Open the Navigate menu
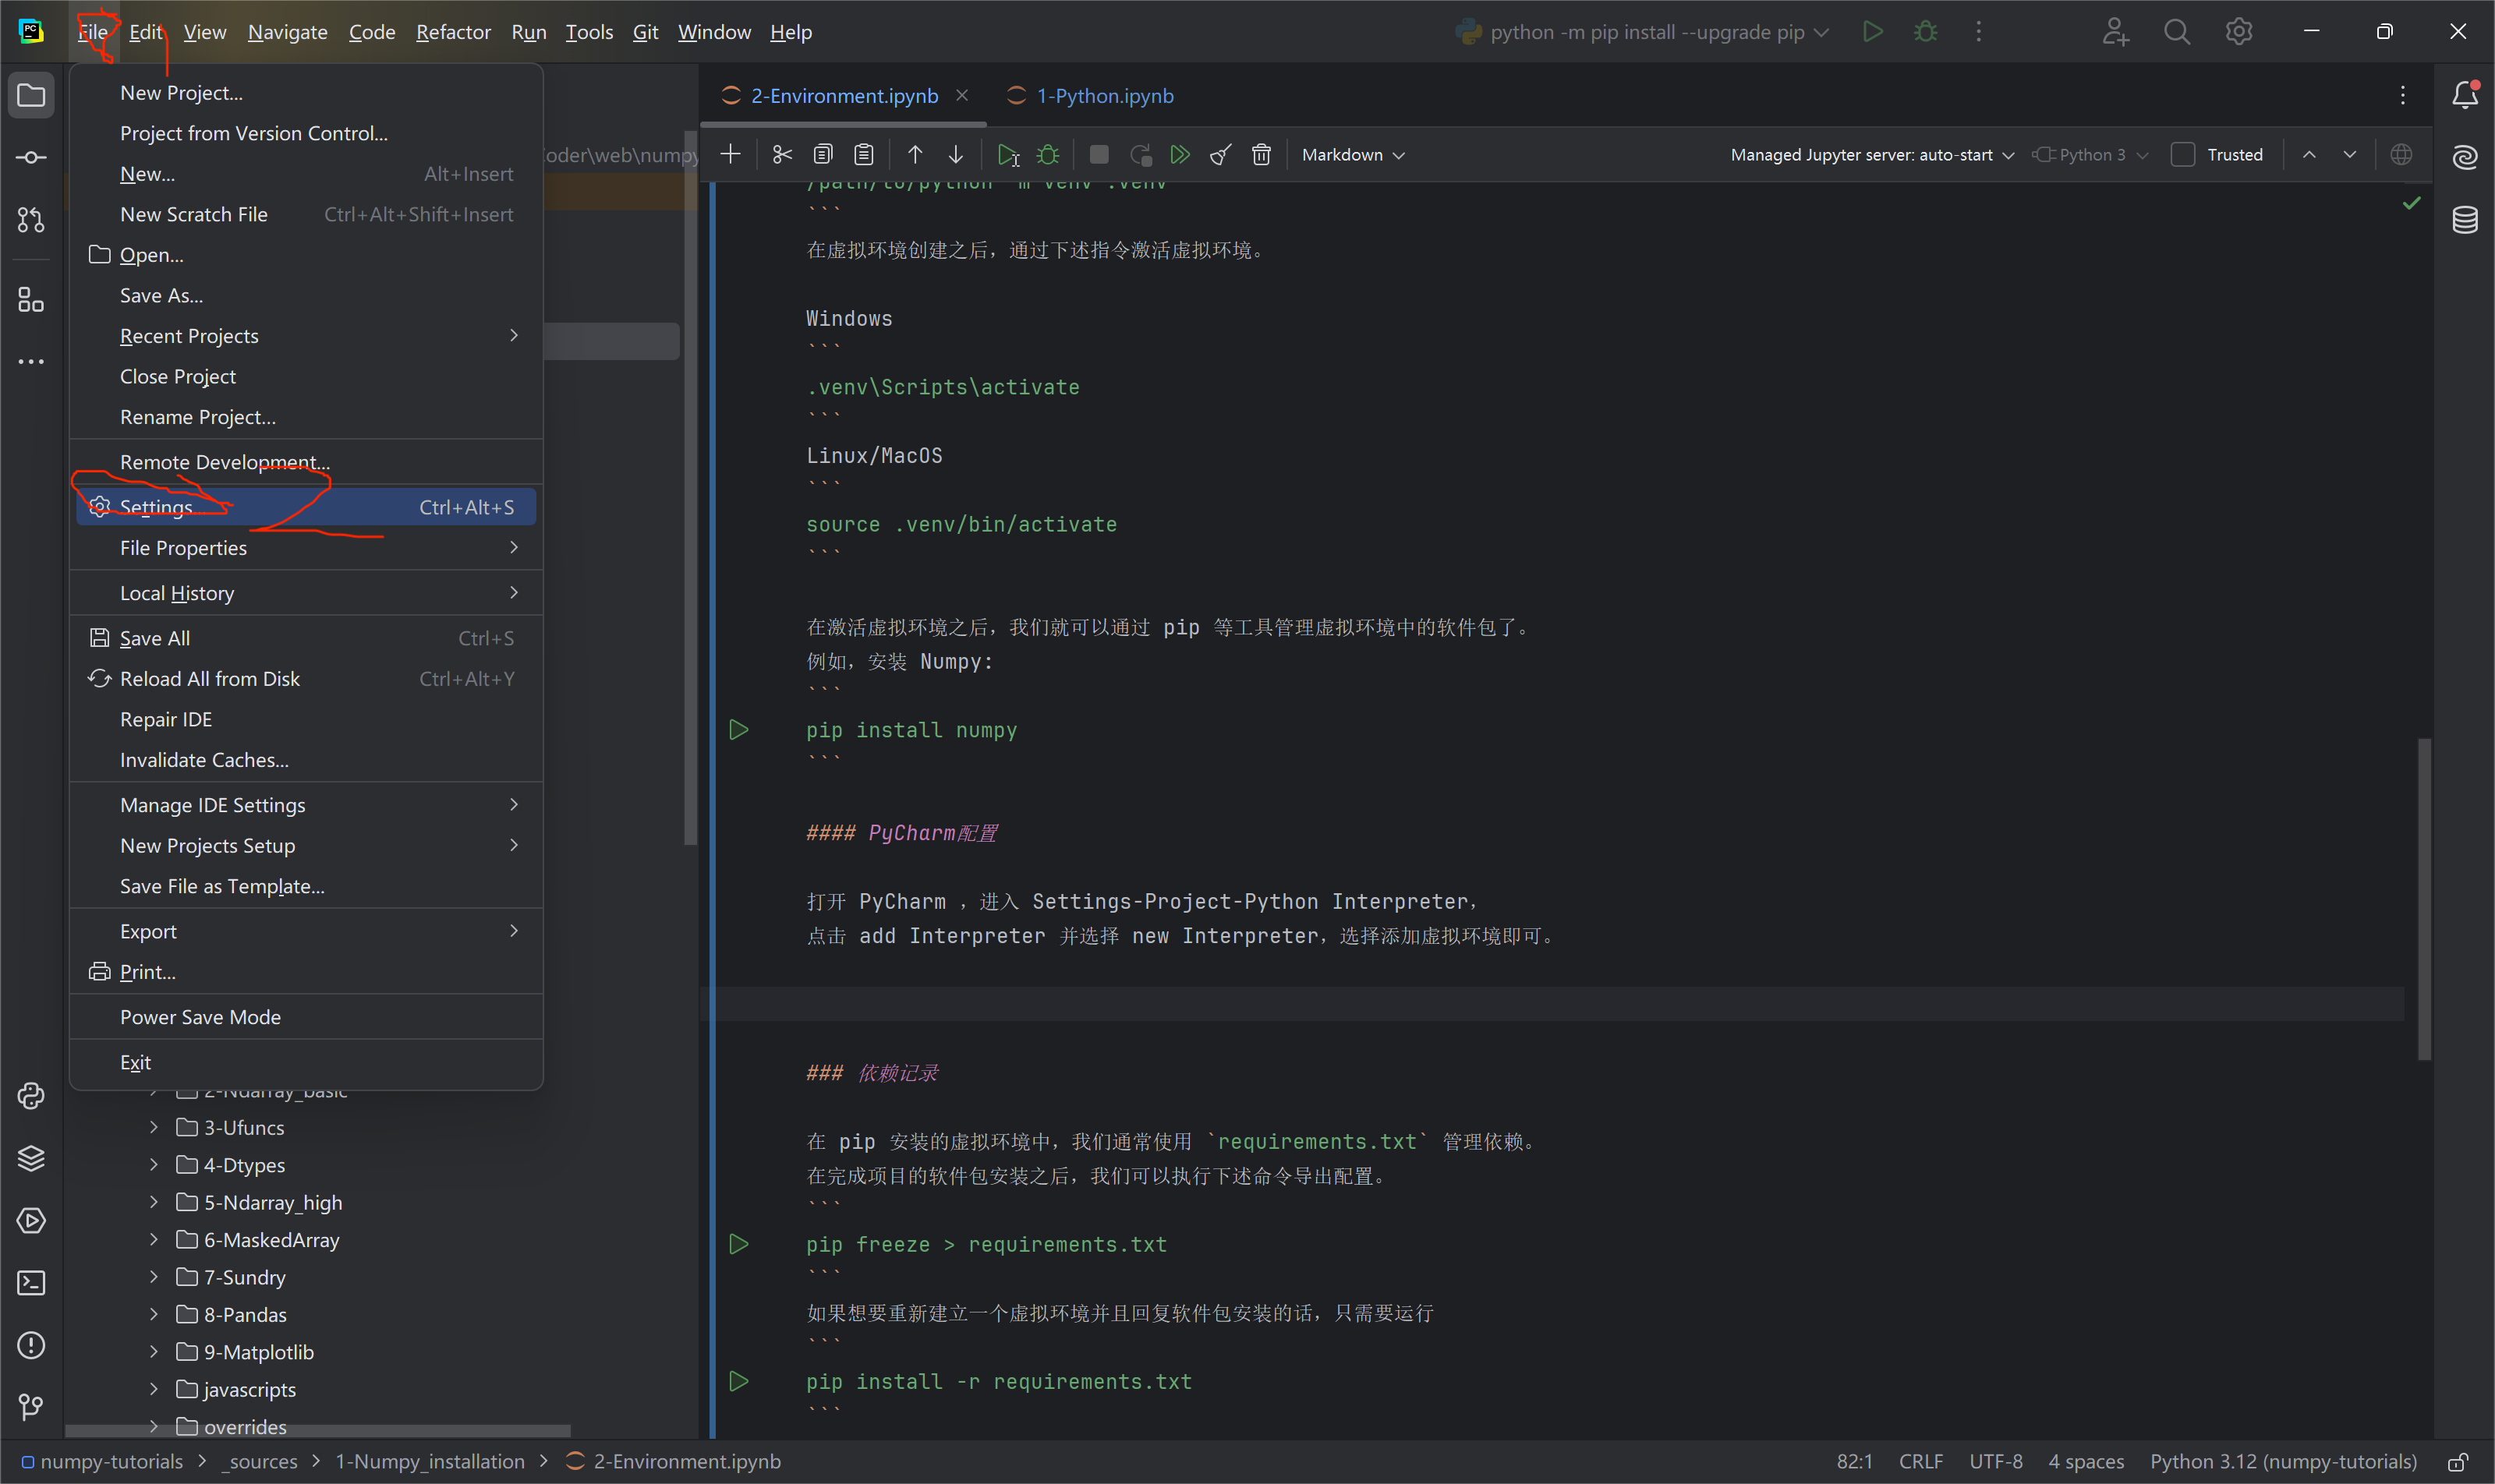The width and height of the screenshot is (2495, 1484). [x=287, y=32]
